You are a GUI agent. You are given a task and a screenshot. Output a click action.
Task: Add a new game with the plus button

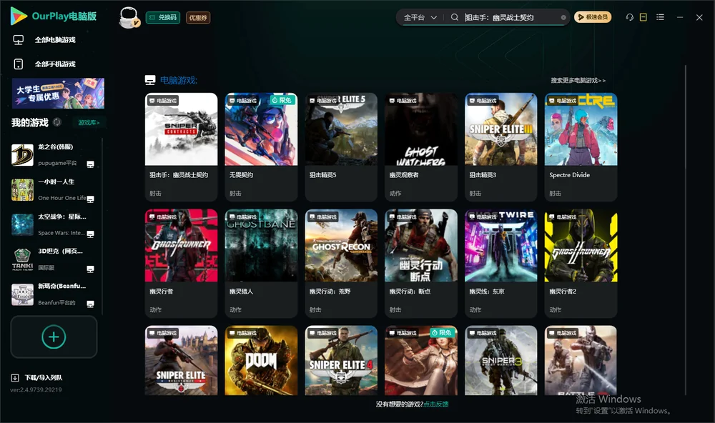(x=54, y=337)
